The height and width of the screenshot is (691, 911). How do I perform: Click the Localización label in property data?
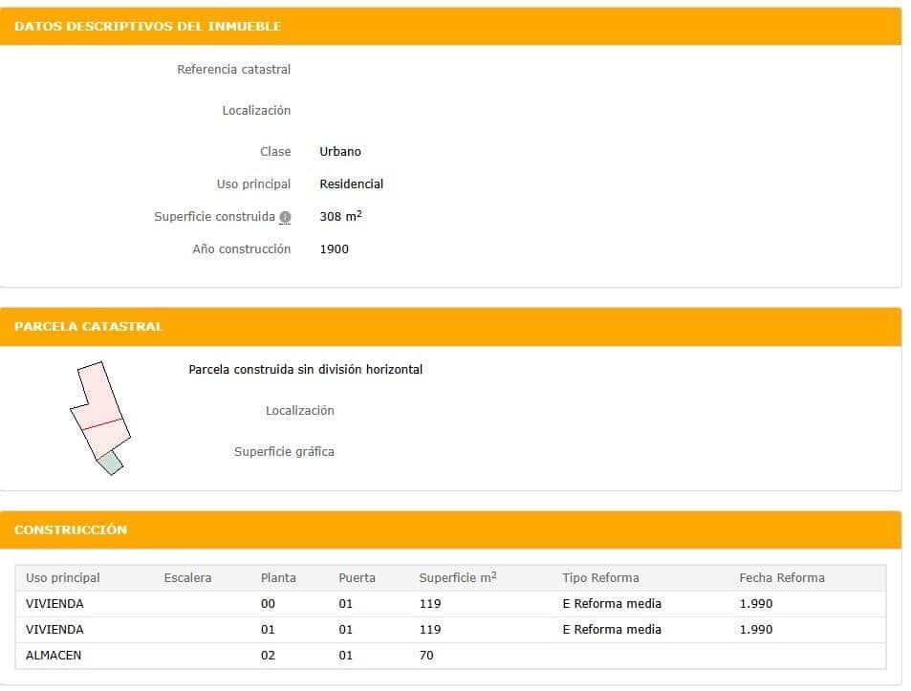coord(256,110)
